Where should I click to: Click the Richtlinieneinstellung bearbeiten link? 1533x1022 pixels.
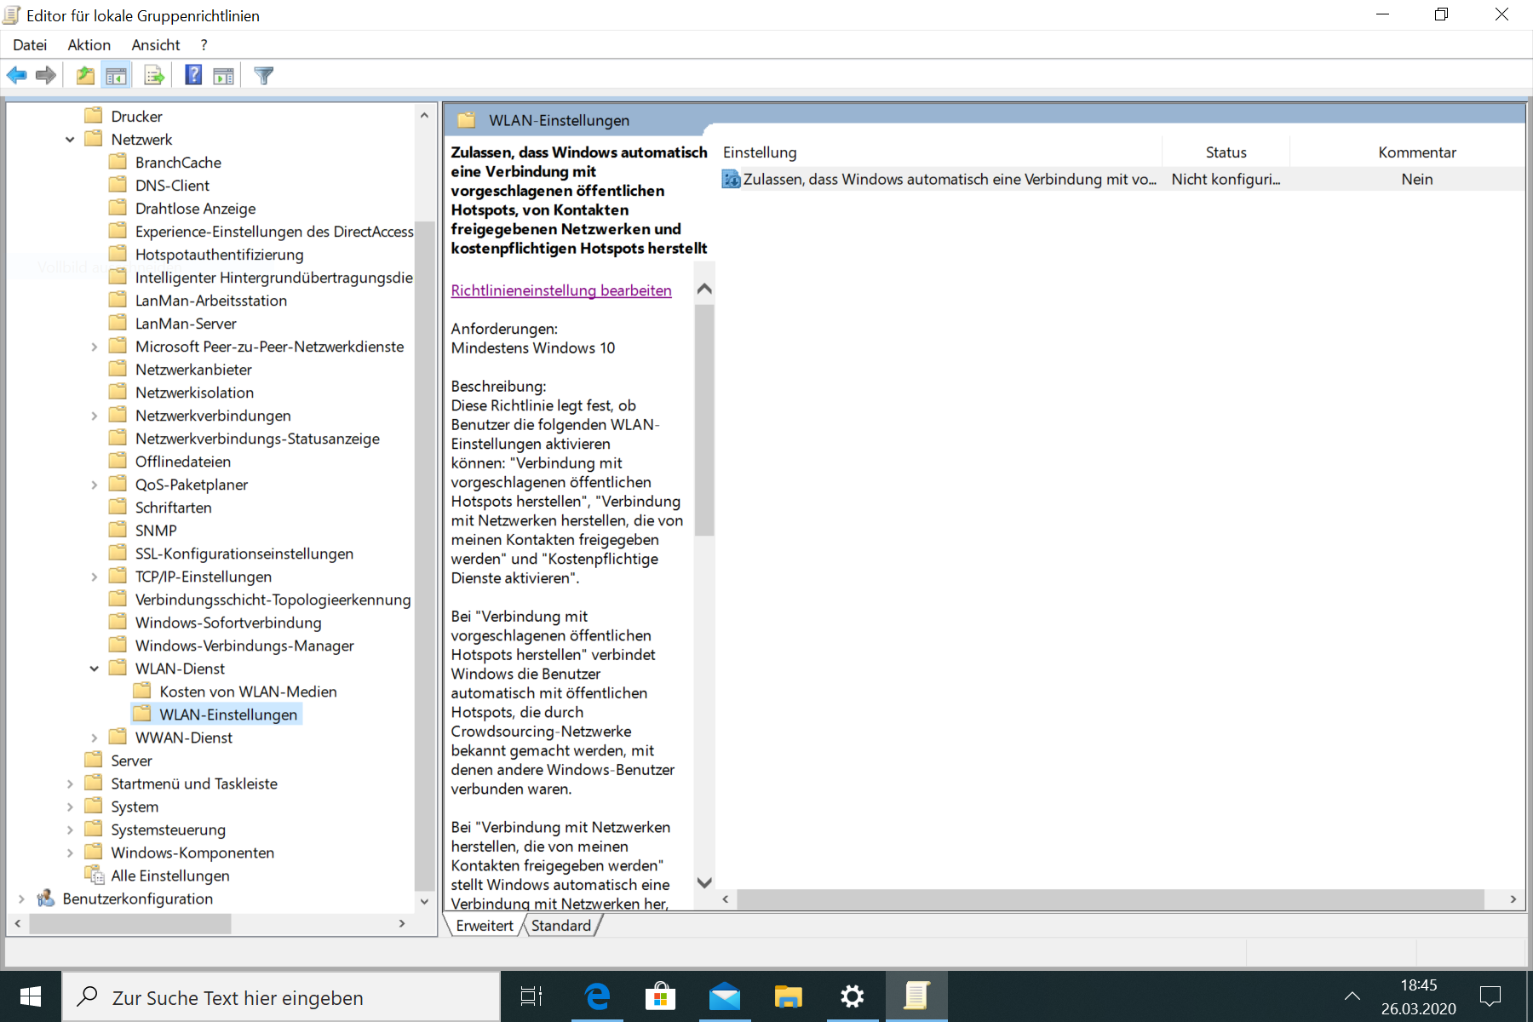click(x=561, y=290)
